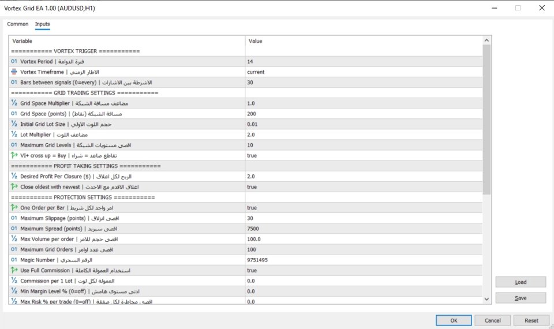
Task: Reset inputs with the Reset button
Action: (531, 320)
